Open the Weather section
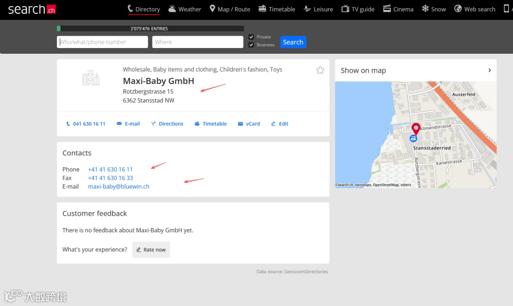This screenshot has height=306, width=513. [x=184, y=9]
